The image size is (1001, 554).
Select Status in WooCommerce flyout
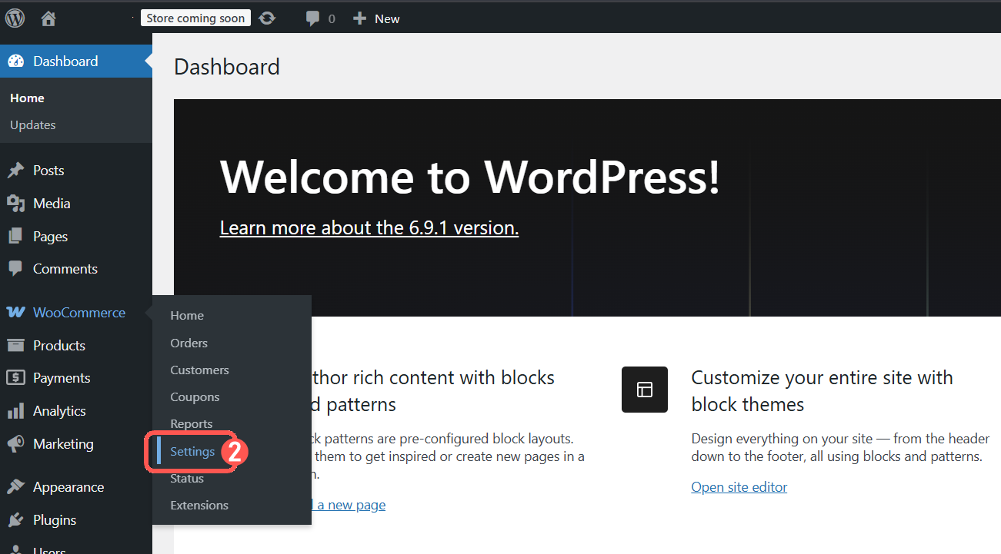coord(187,479)
